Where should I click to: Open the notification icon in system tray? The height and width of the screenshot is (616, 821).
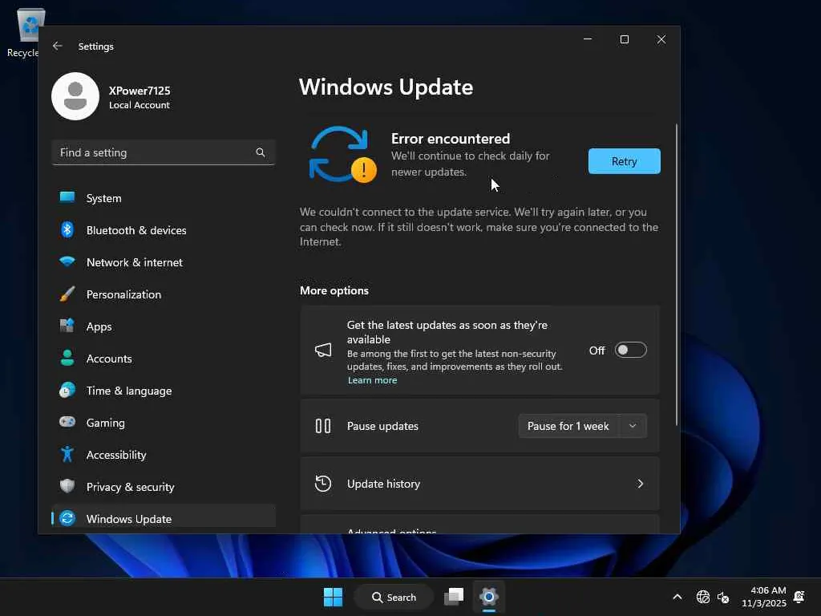pos(799,597)
